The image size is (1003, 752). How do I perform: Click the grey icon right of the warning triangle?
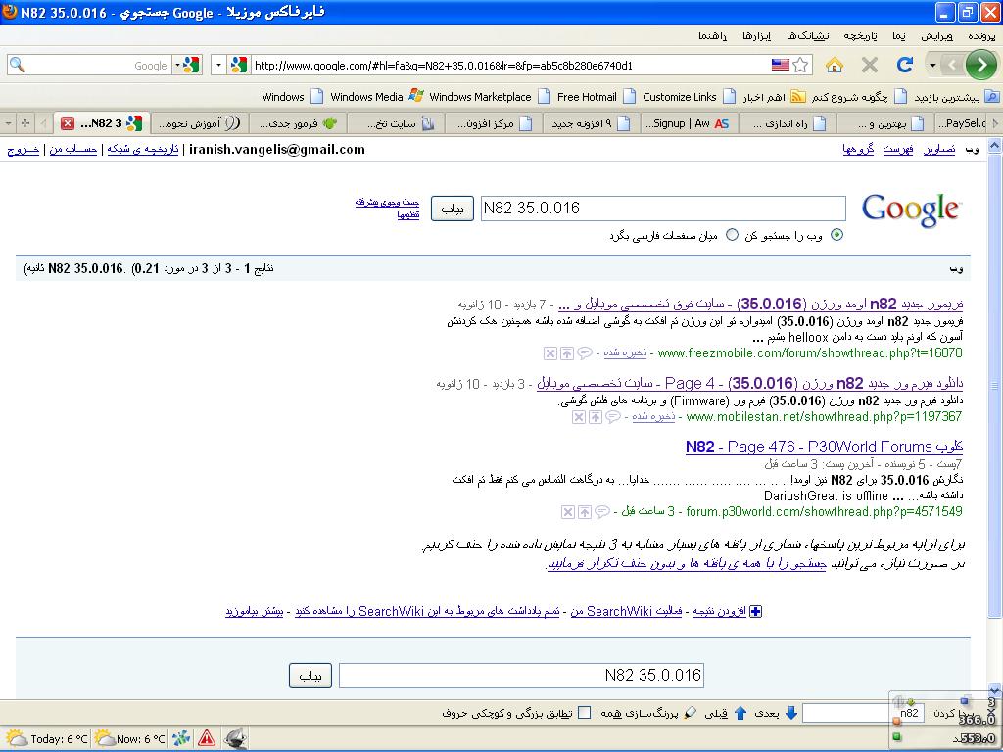[x=235, y=738]
